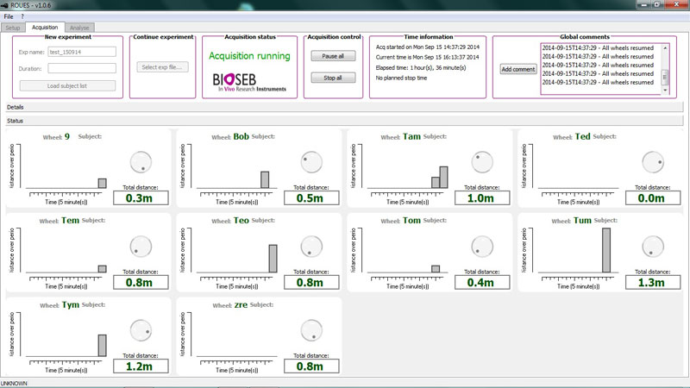Screen dimensions: 690x388
Task: Collapse the Status section bar
Action: 344,121
